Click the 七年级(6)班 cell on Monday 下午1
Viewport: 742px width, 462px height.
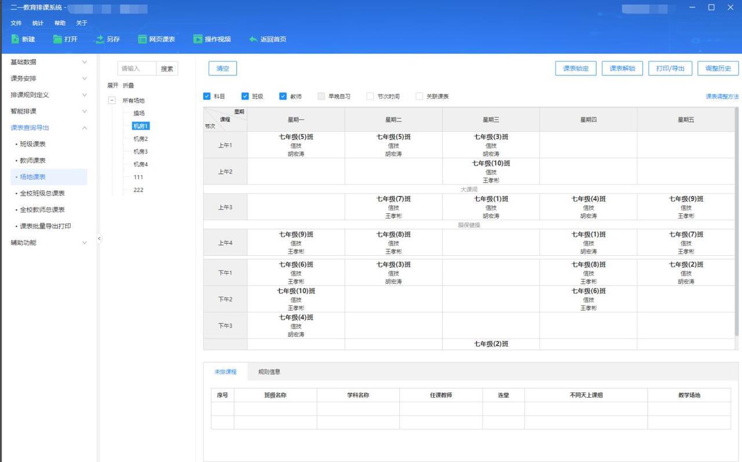[x=296, y=272]
